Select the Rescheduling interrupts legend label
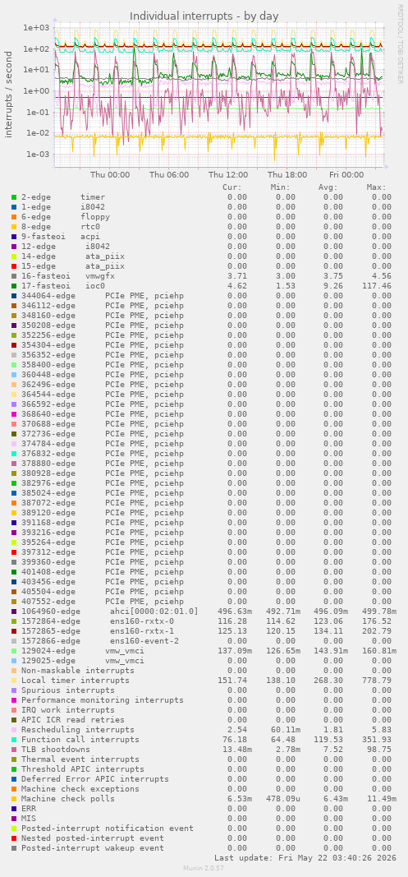Screen dimensions: 408x877 (x=78, y=729)
